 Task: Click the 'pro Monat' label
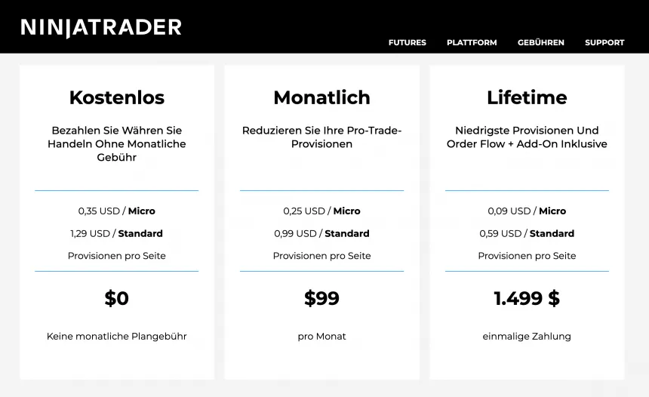click(x=321, y=337)
